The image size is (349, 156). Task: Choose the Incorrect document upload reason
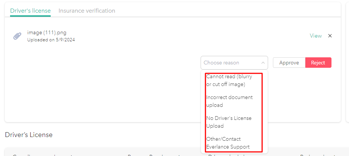(x=230, y=101)
